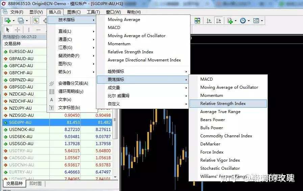Expand the 比尔 威廉姆 submenu

click(x=143, y=96)
